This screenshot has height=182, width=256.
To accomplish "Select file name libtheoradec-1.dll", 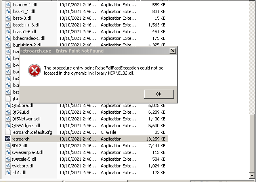I will 28,38.
